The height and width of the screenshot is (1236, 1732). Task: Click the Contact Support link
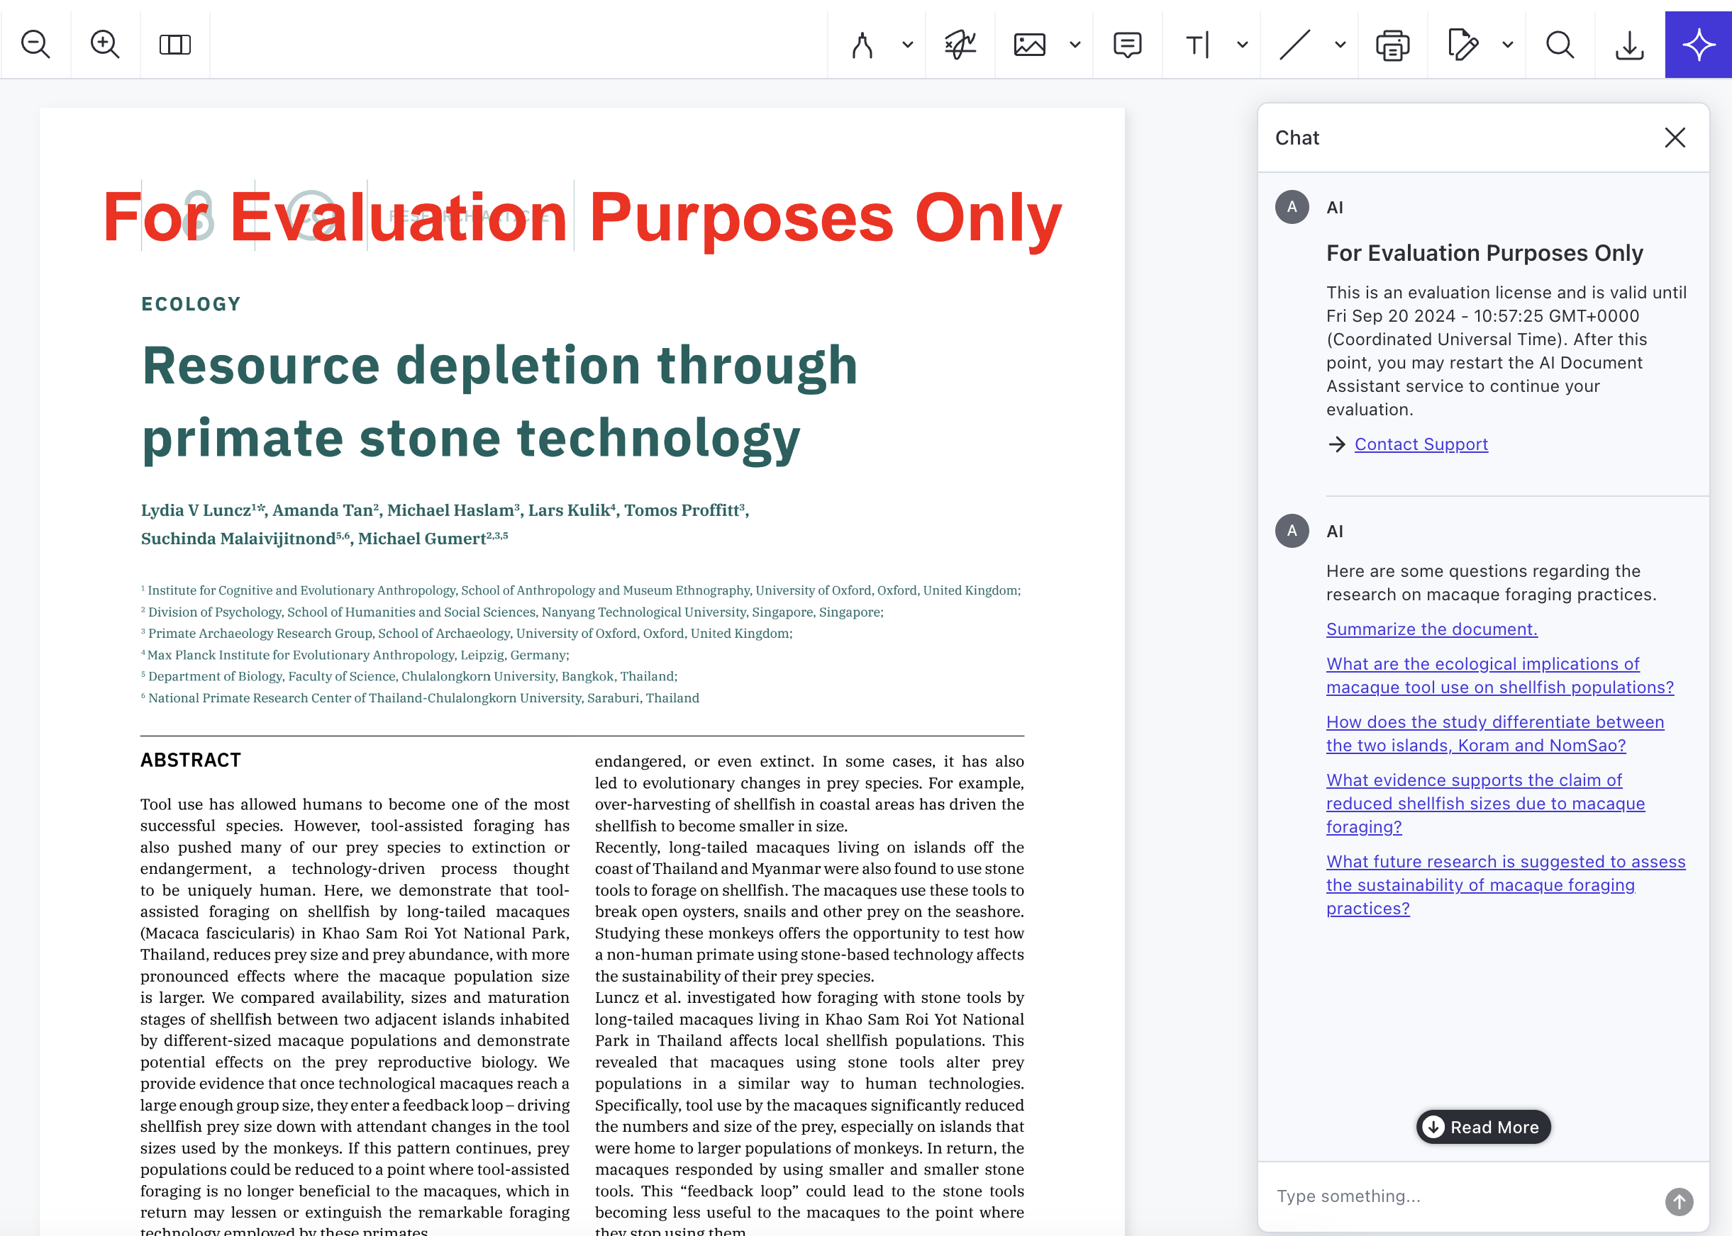[x=1421, y=444]
